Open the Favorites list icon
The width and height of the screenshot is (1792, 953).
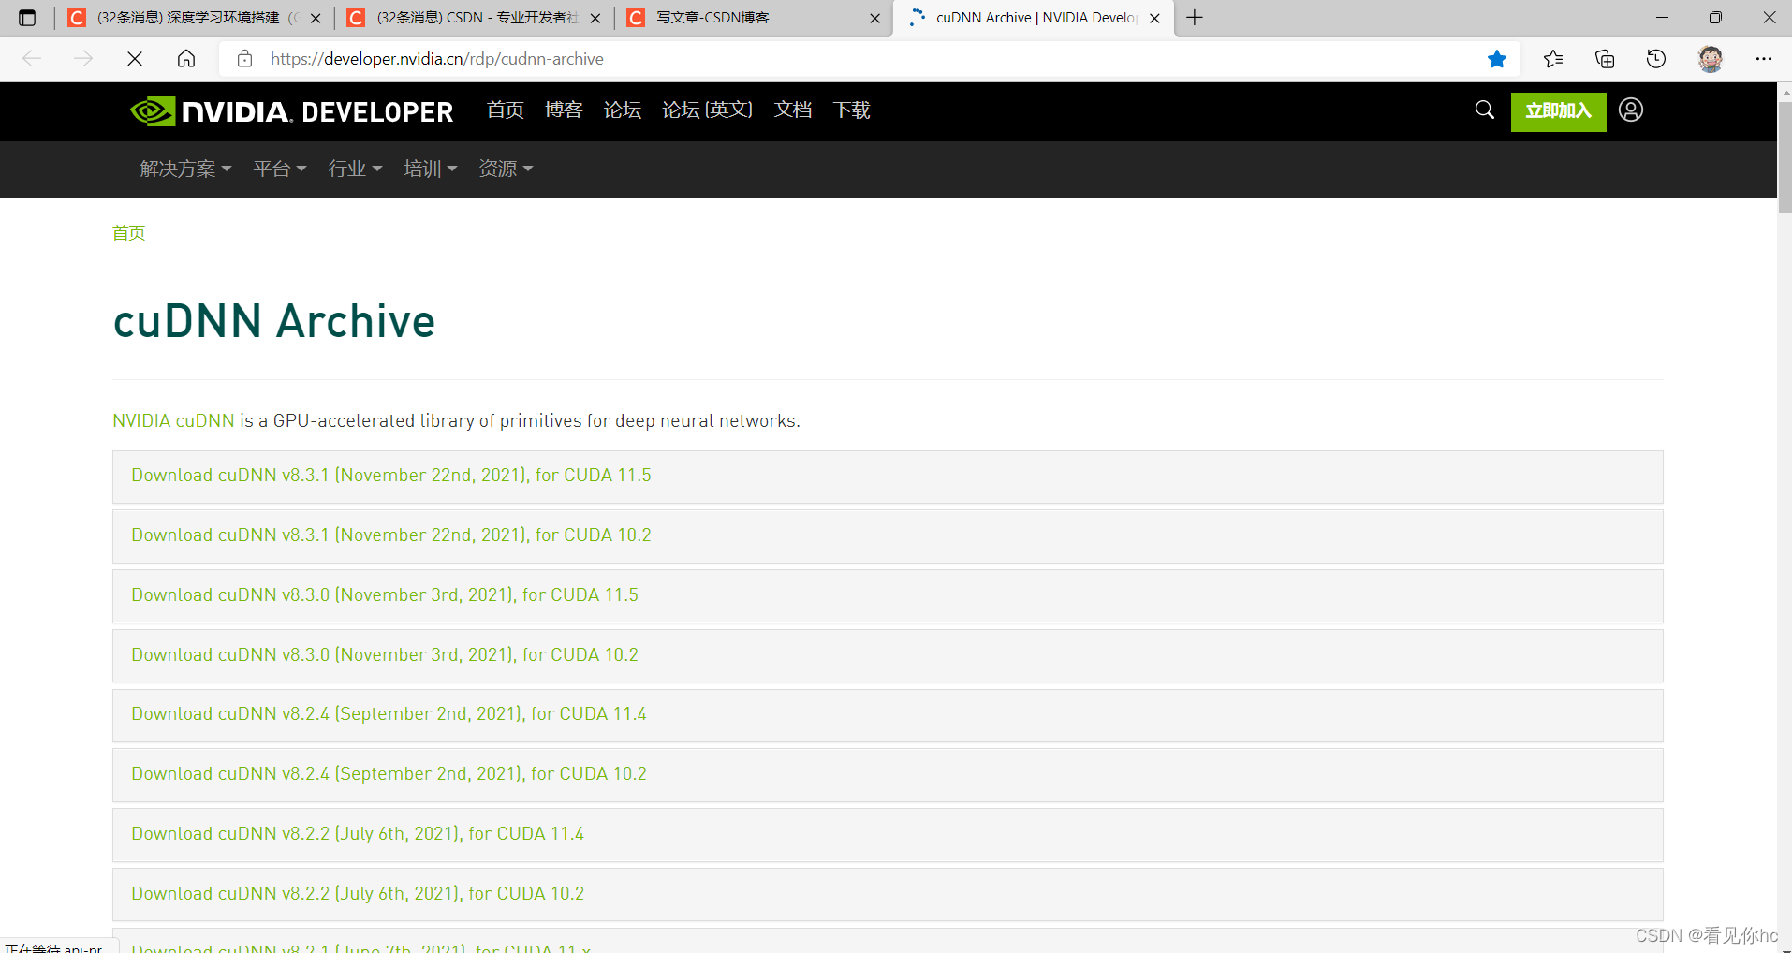point(1553,59)
